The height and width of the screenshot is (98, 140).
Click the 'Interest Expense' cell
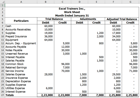[x=21, y=92]
